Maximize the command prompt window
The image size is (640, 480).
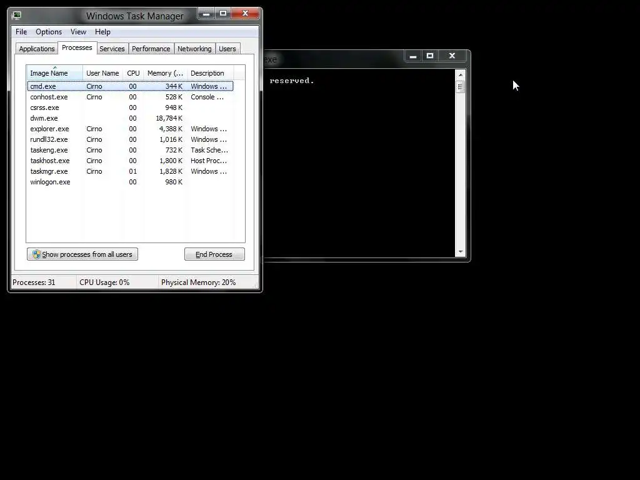[x=430, y=56]
